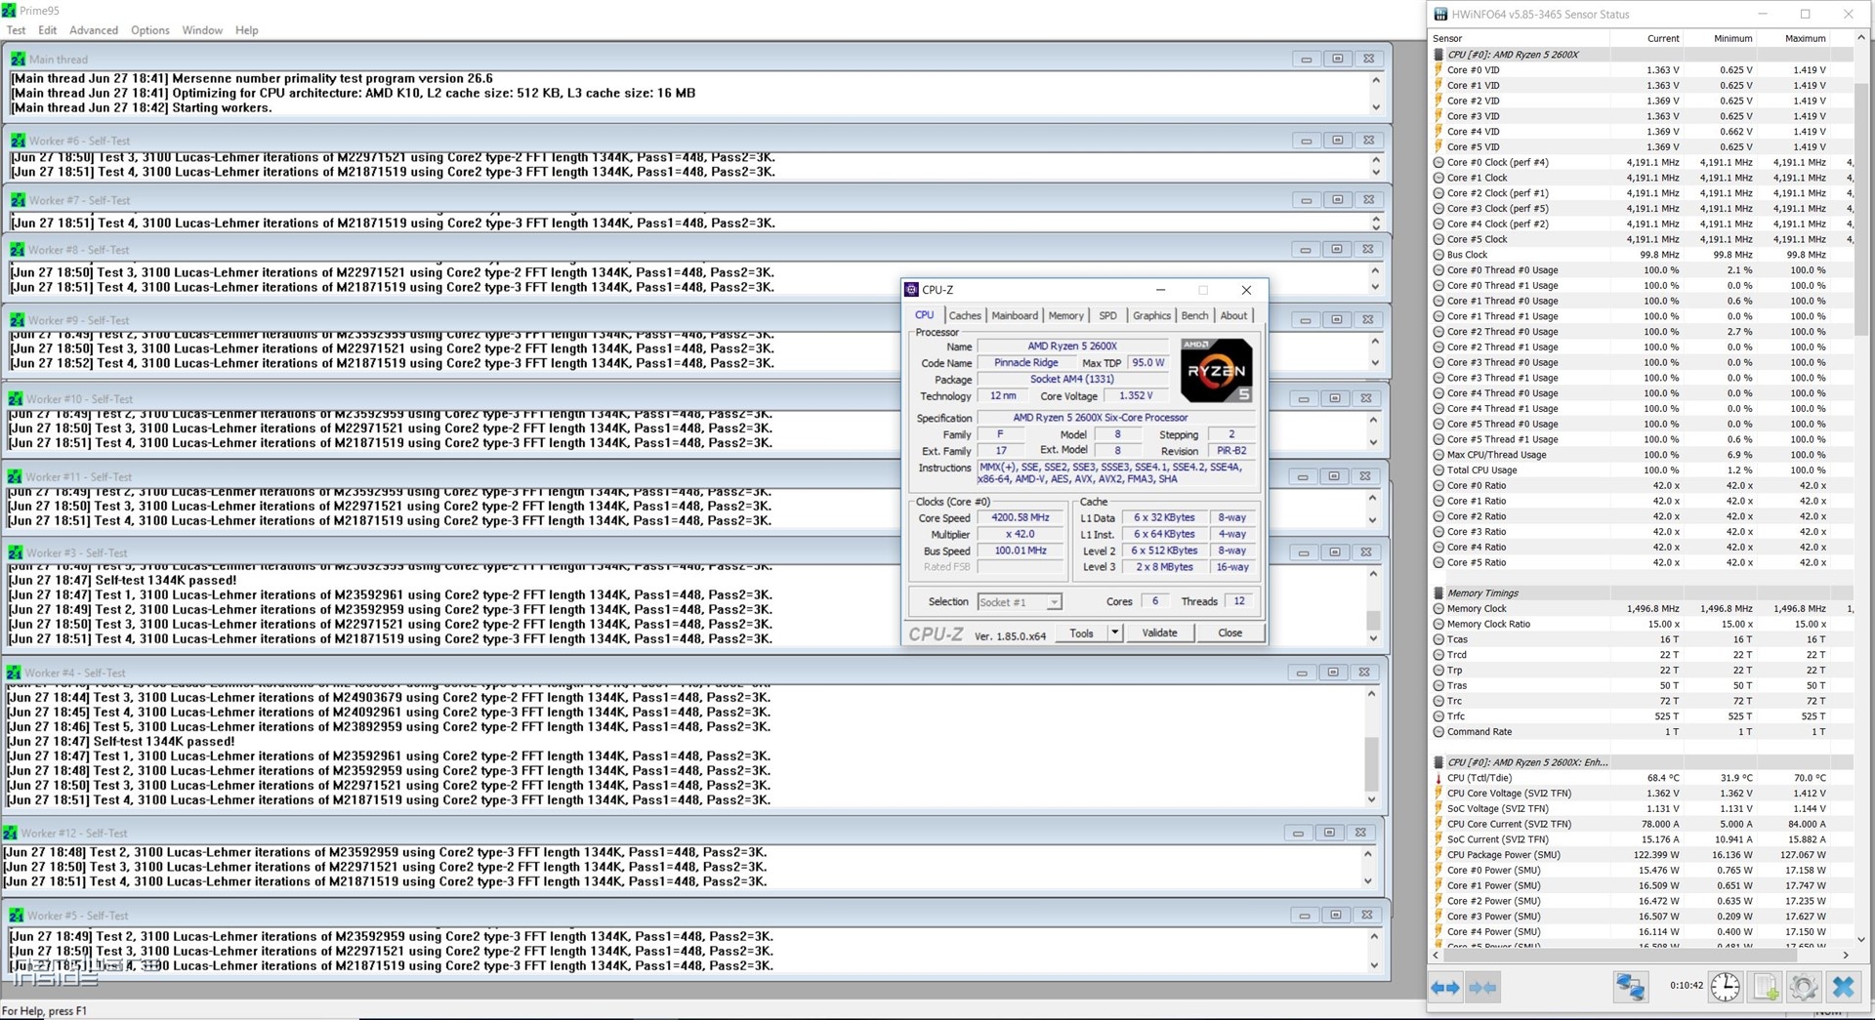Open the HWiNFO remote network monitors icon
The width and height of the screenshot is (1875, 1020).
pos(1630,987)
